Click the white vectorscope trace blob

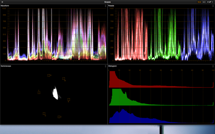[55, 93]
